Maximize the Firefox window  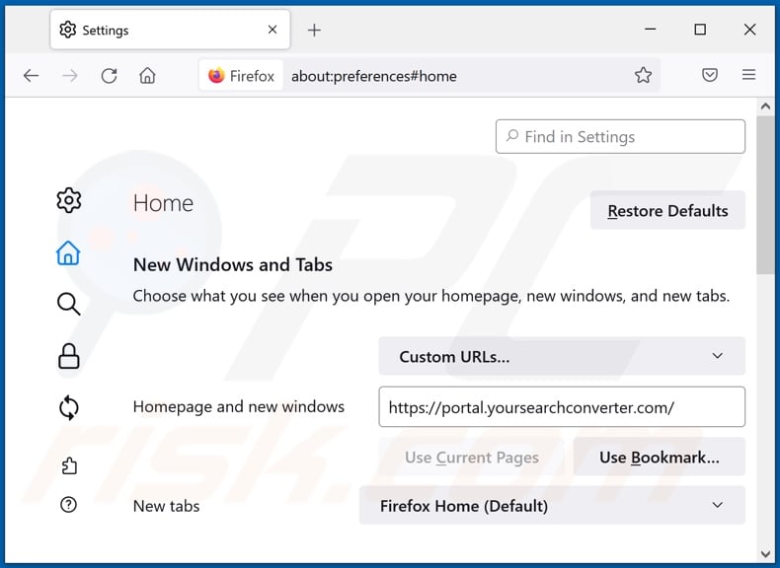[700, 30]
